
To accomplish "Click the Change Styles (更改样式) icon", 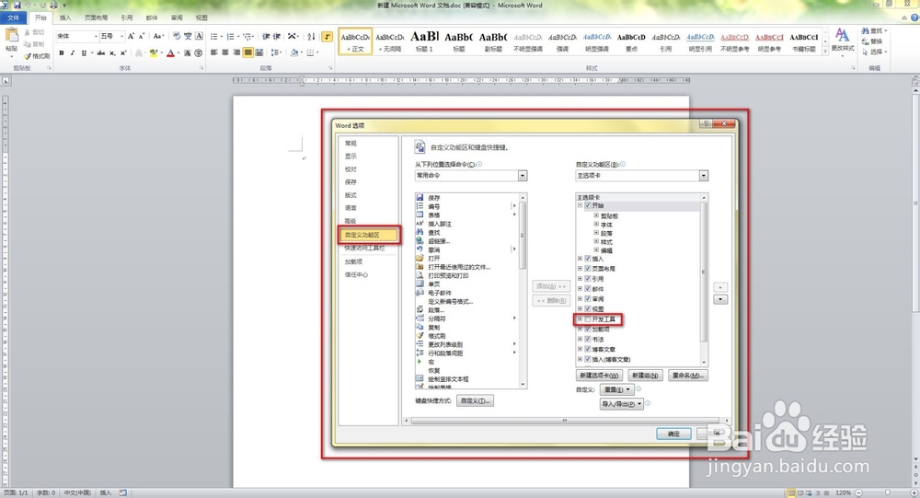I will [843, 35].
